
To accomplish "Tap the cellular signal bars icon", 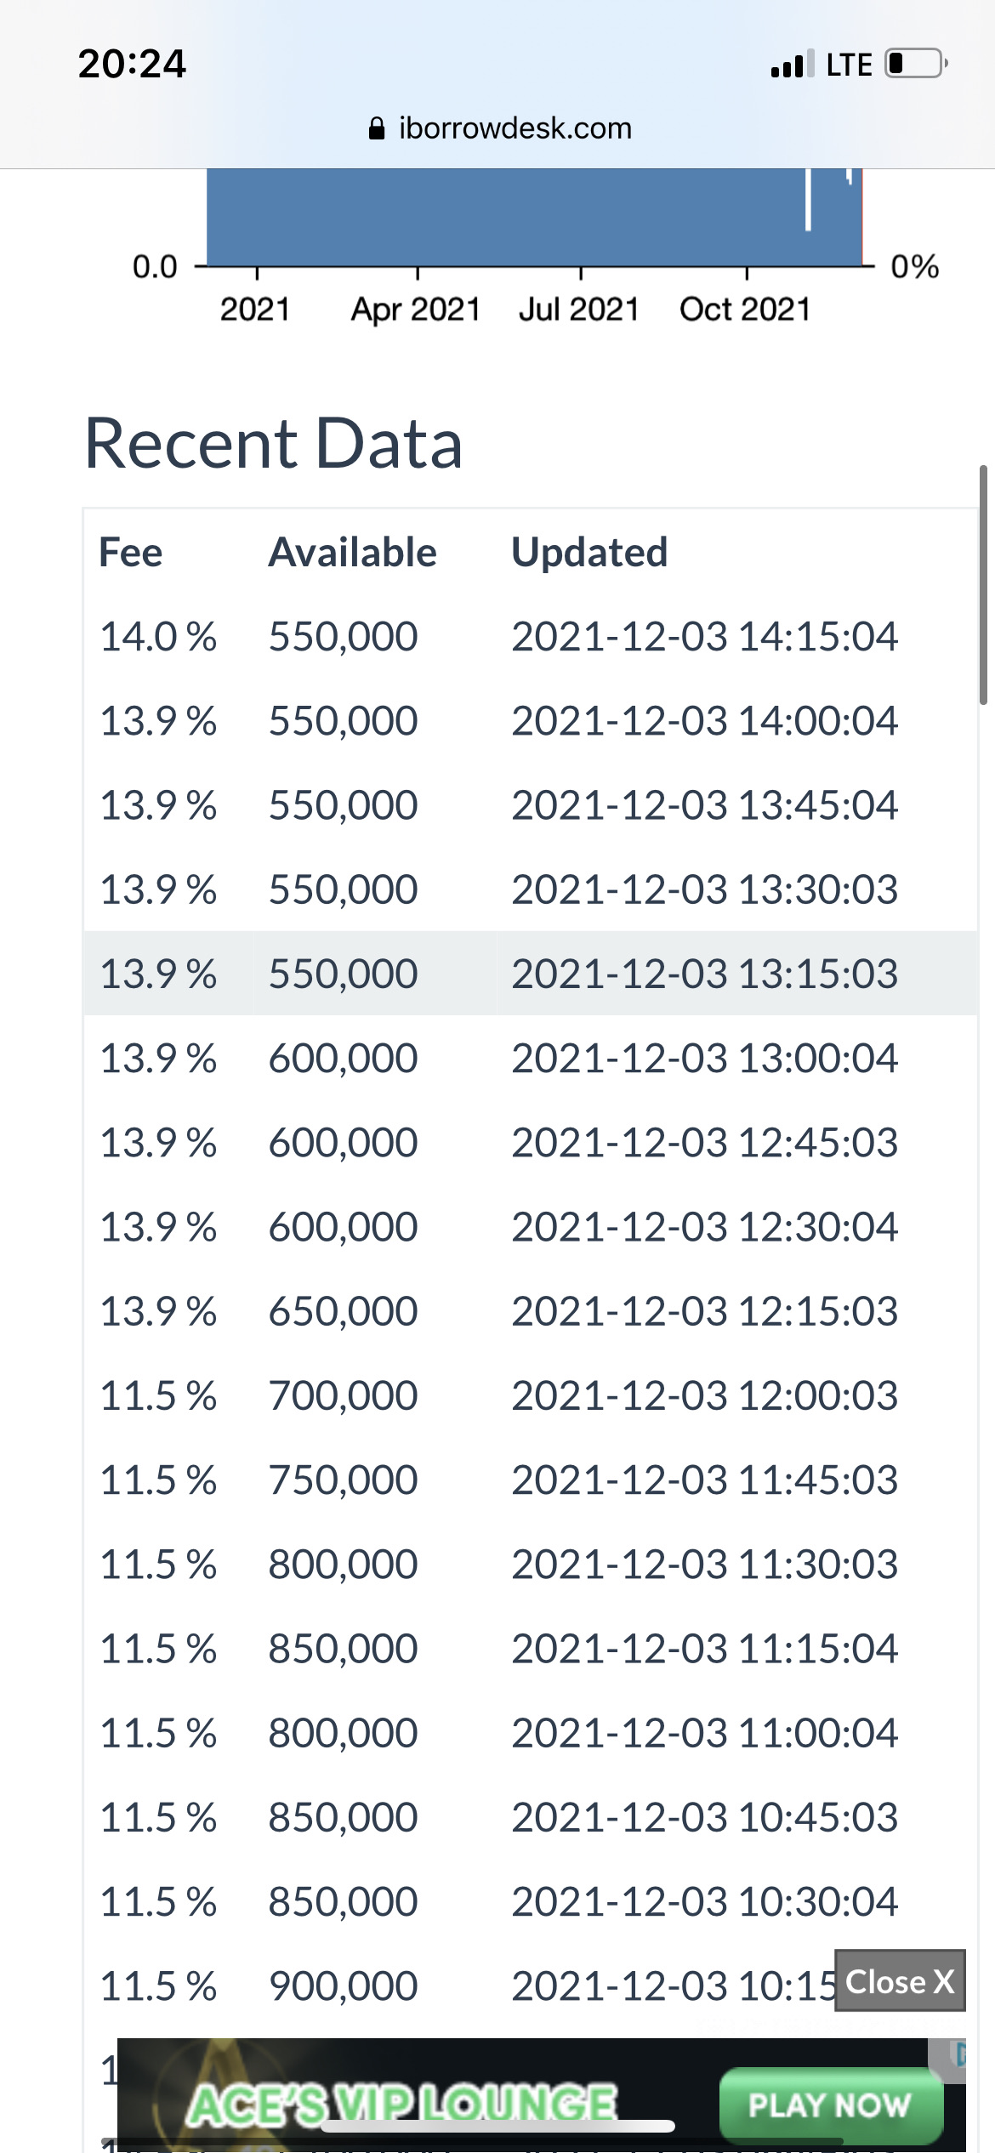I will tap(793, 64).
